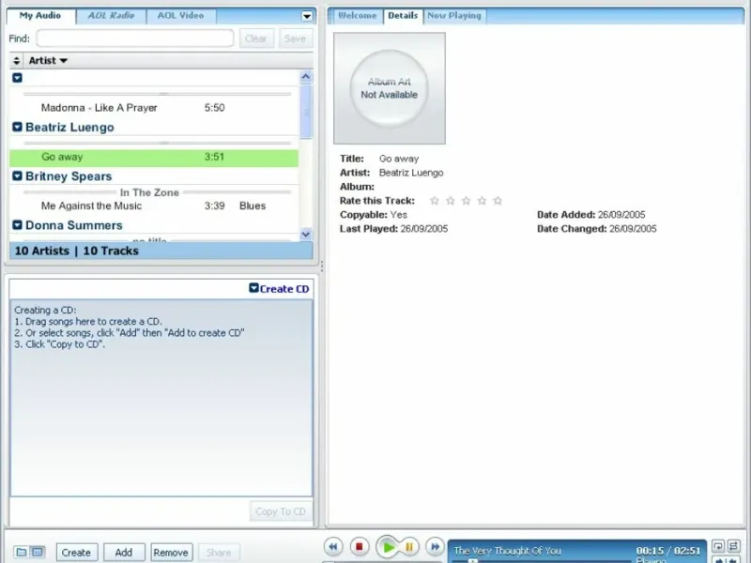Click the track list scroll down arrow
751x563 pixels.
click(x=306, y=234)
